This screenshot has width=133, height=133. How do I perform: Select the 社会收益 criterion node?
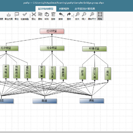pos(52,48)
